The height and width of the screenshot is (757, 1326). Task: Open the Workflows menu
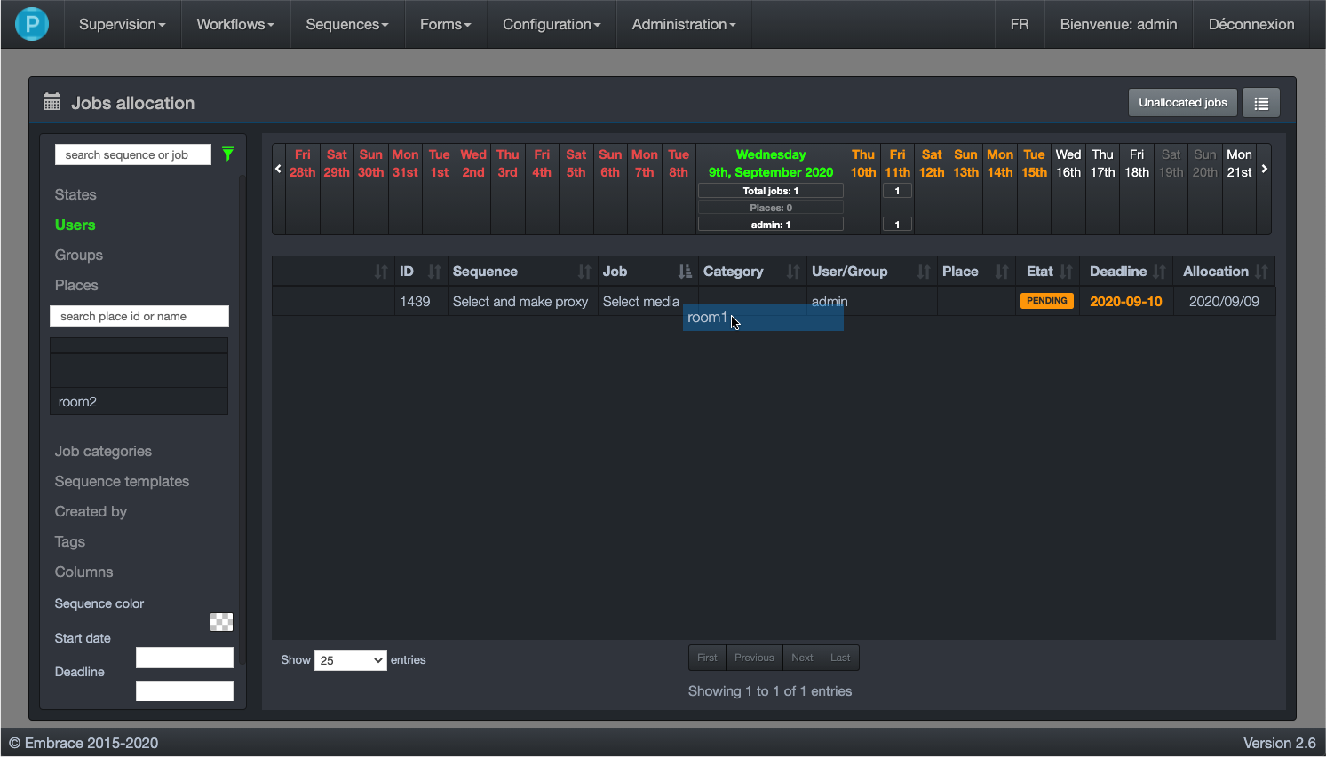[235, 24]
